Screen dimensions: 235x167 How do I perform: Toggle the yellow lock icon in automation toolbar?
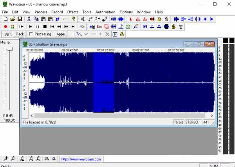[x=122, y=34]
